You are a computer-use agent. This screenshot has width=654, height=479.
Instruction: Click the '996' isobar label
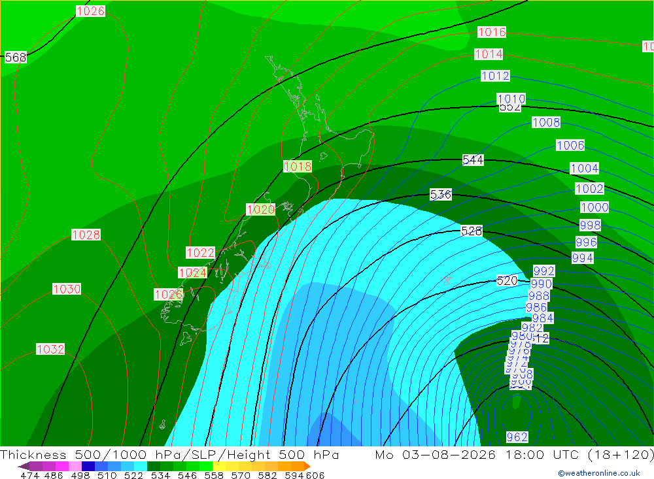pyautogui.click(x=586, y=242)
